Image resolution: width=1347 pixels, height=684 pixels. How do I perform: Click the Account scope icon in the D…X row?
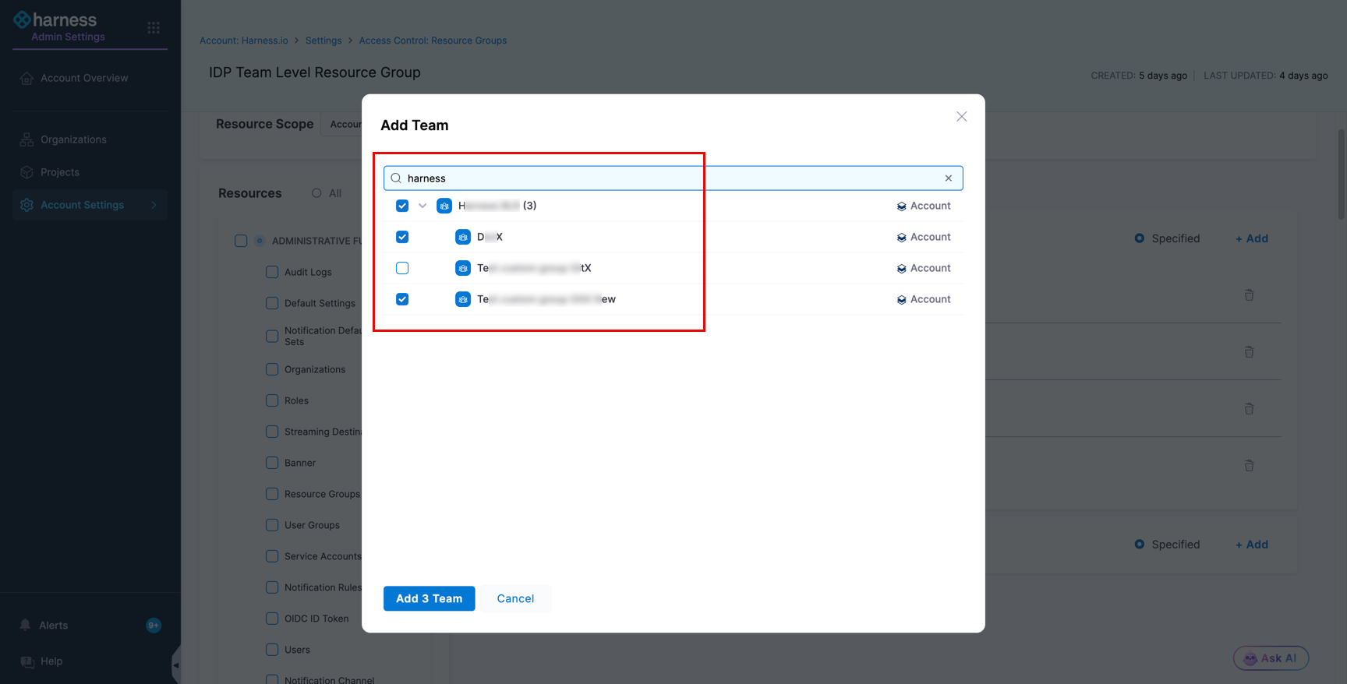[x=901, y=238]
